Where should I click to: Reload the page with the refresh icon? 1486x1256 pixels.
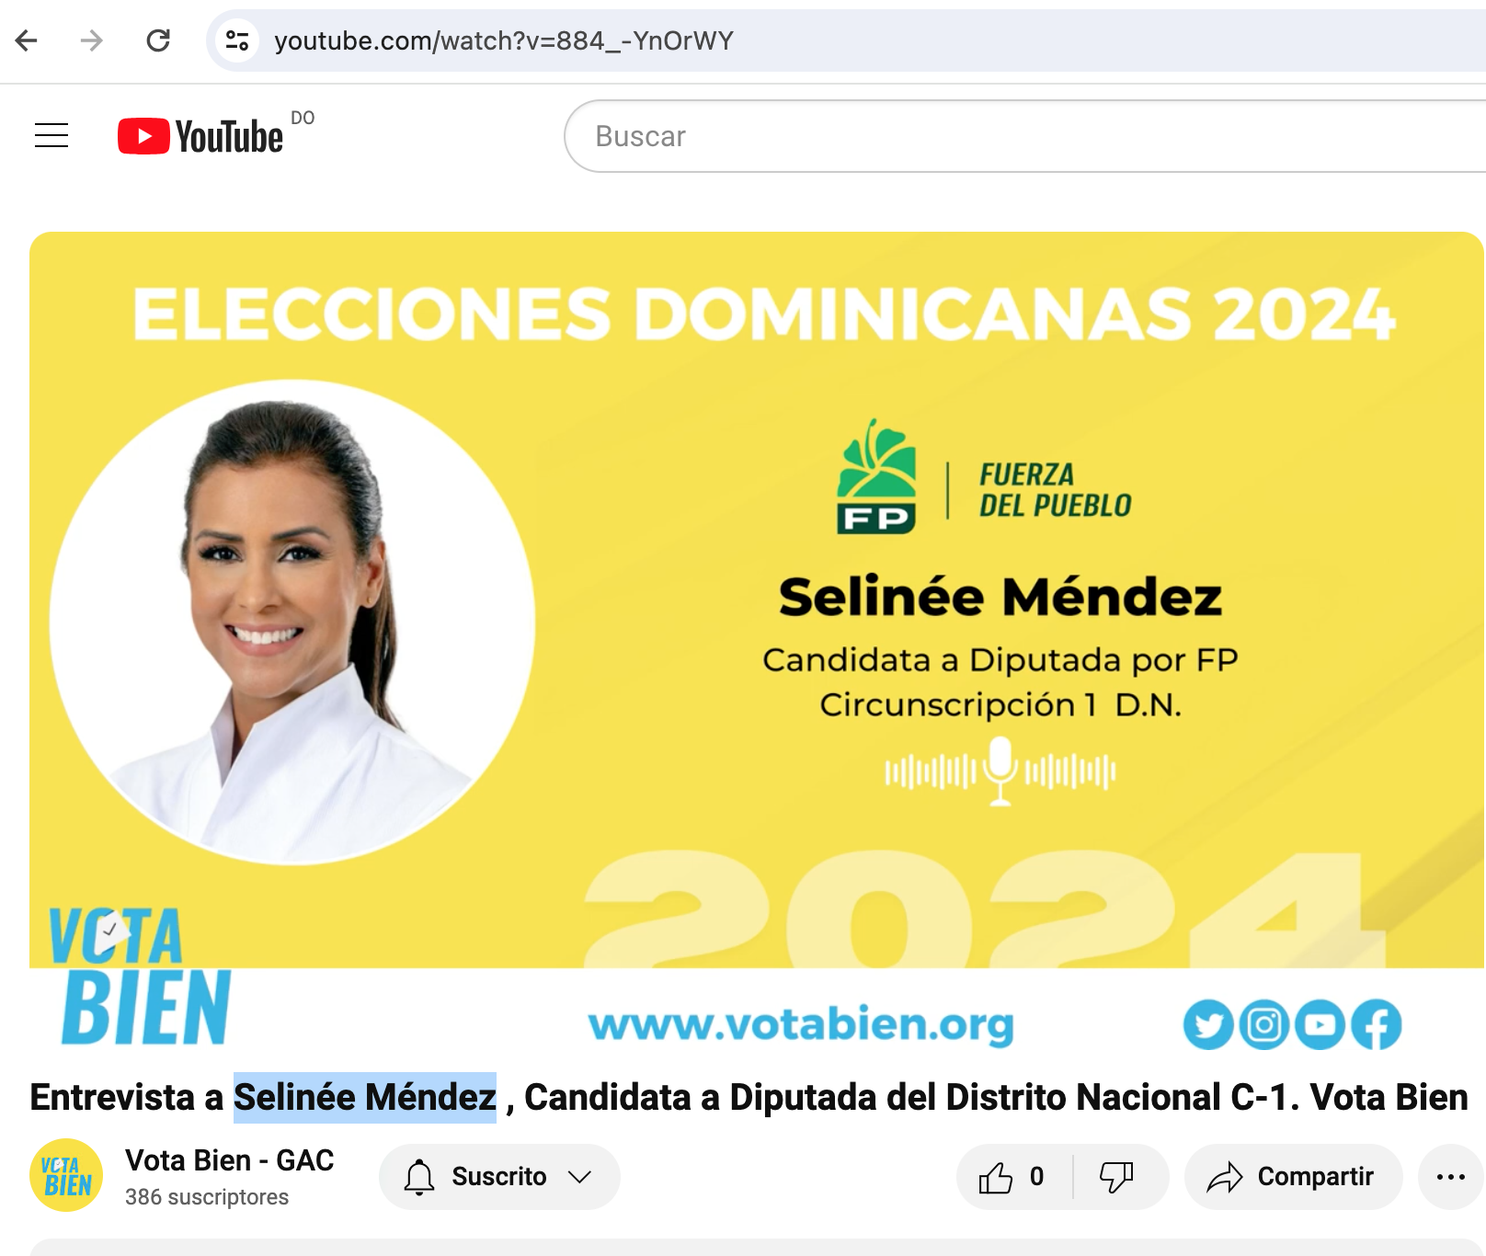click(x=158, y=40)
